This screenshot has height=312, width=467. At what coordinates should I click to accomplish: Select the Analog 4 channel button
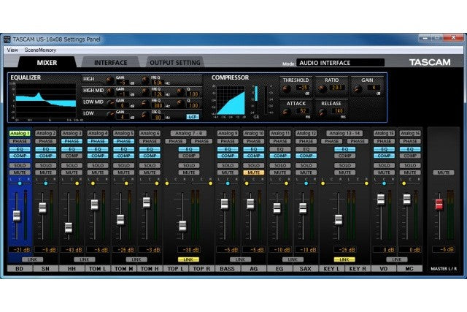pos(98,133)
